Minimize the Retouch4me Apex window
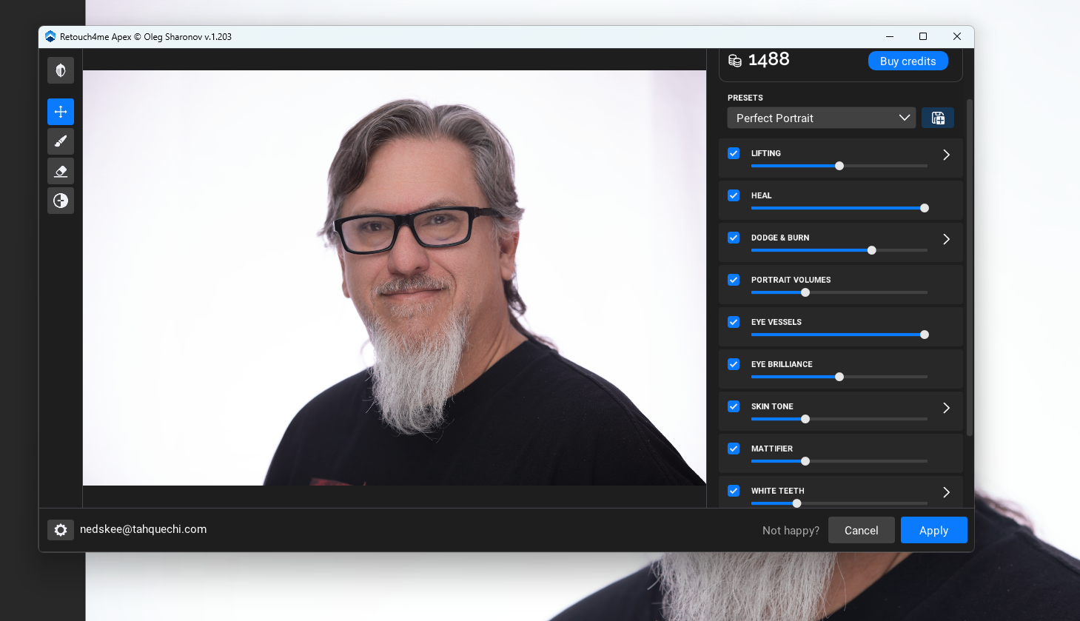 890,36
